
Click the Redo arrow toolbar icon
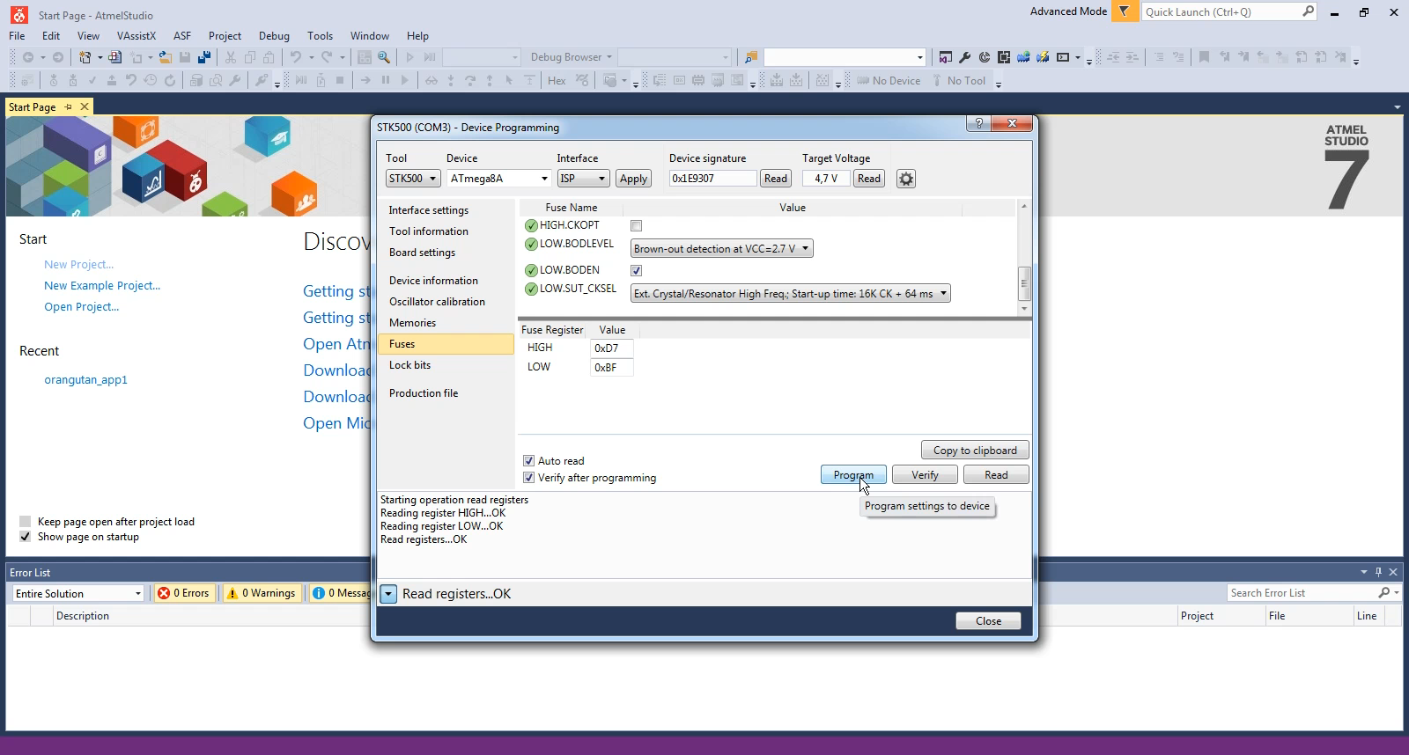[327, 57]
